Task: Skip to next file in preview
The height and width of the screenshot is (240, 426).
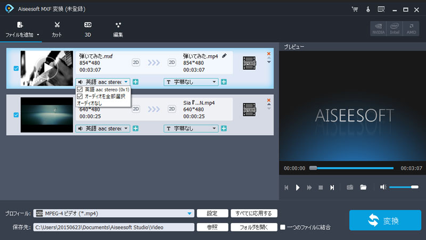Action: pos(332,188)
